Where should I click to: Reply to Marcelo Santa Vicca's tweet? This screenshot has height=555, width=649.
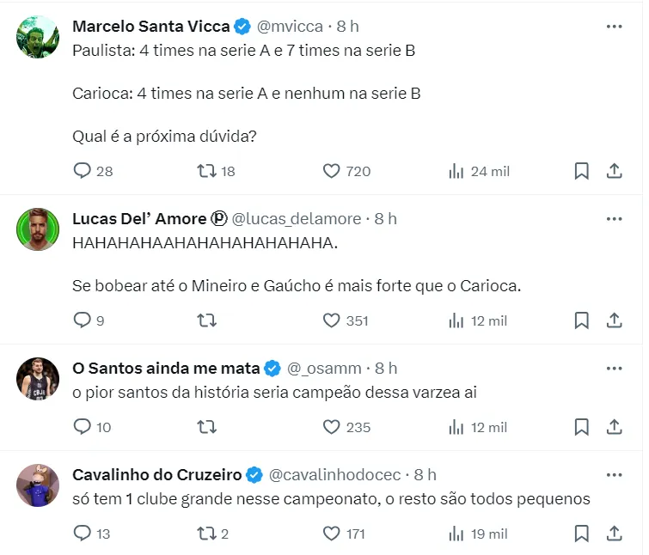coord(83,171)
